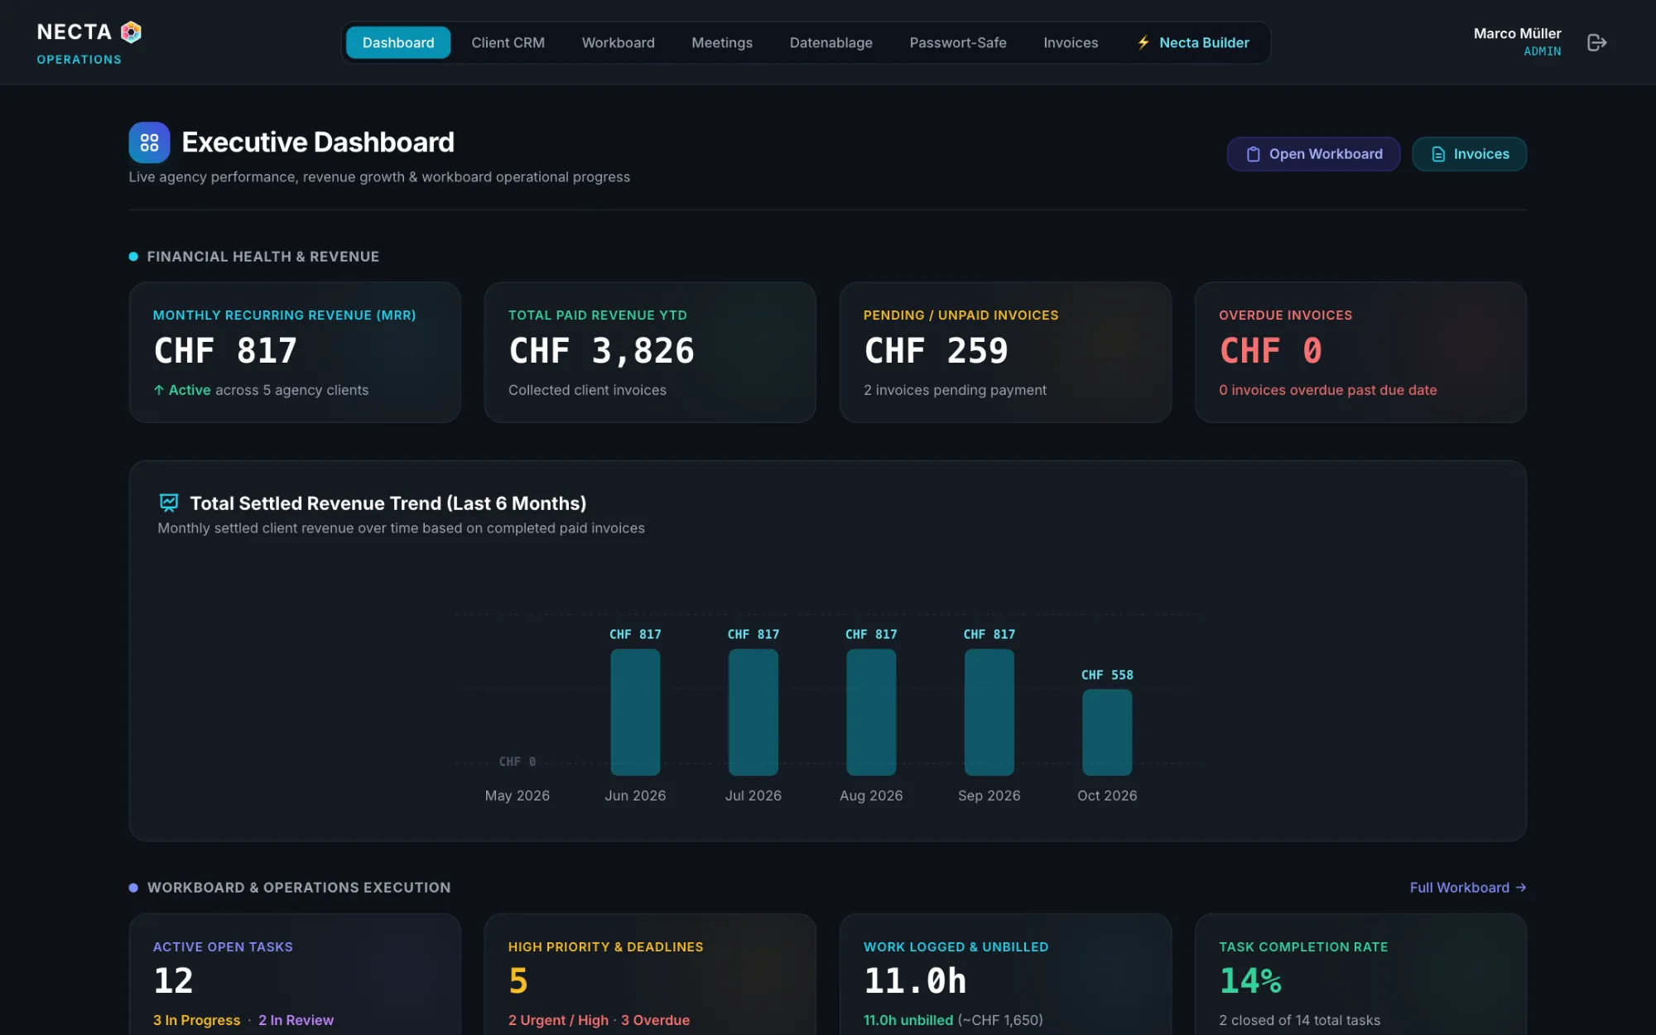
Task: Click the '3 In Progress' text
Action: 196,1020
